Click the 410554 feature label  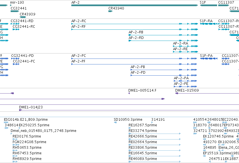point(200,120)
